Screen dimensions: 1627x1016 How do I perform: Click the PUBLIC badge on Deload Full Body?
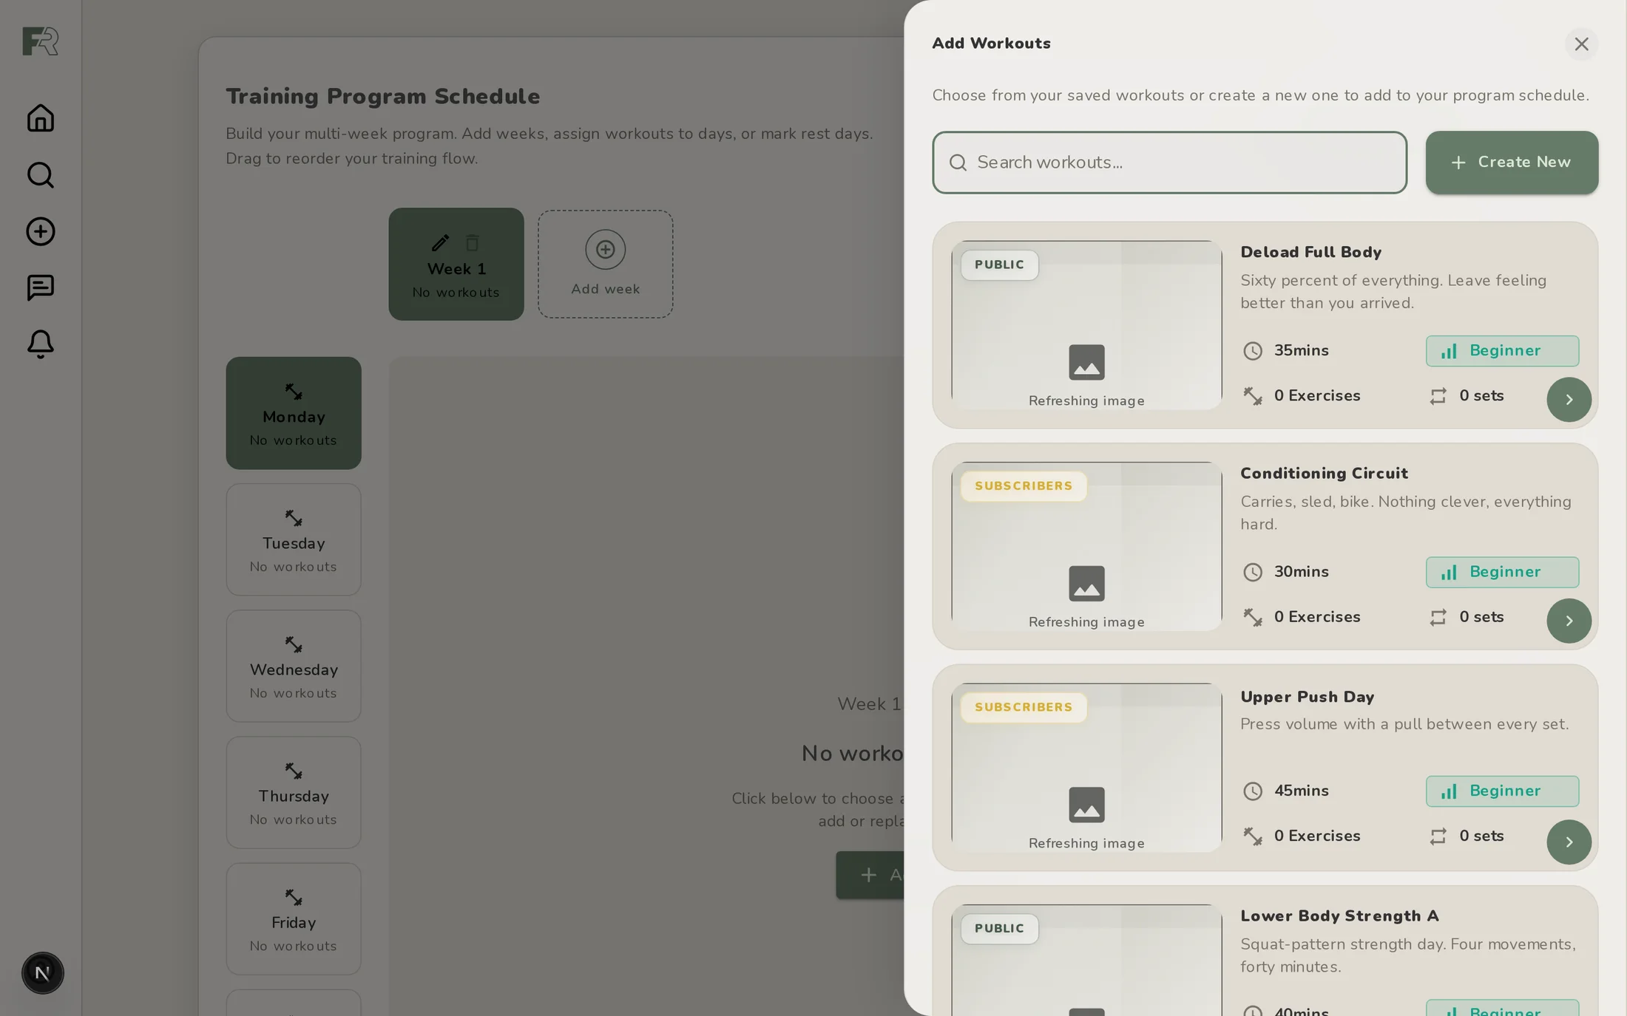[999, 265]
